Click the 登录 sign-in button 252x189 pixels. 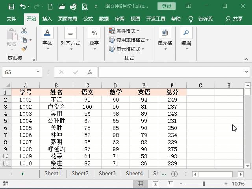point(167,6)
